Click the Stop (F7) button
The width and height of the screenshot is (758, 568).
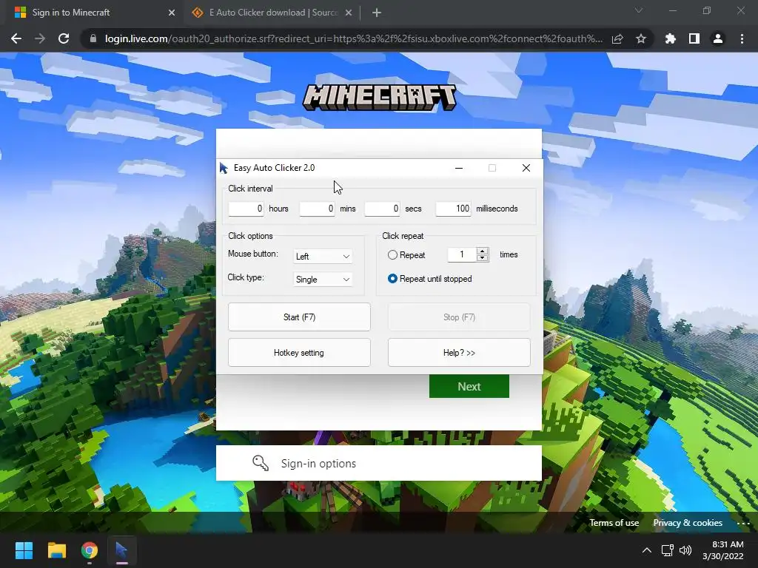coord(459,317)
